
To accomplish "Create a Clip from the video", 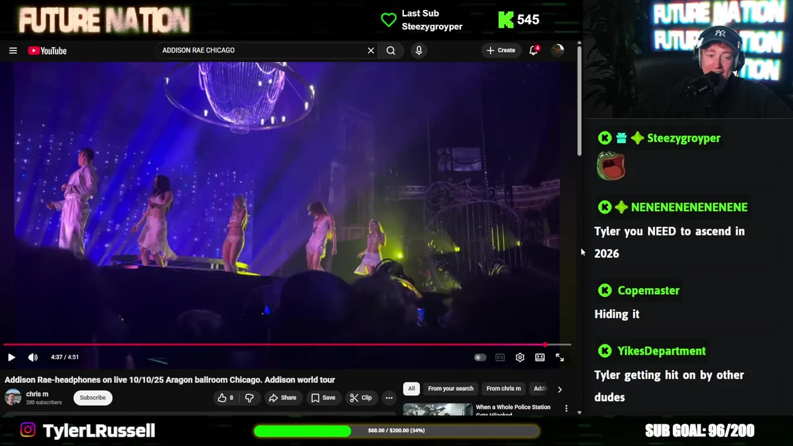I will (x=361, y=398).
